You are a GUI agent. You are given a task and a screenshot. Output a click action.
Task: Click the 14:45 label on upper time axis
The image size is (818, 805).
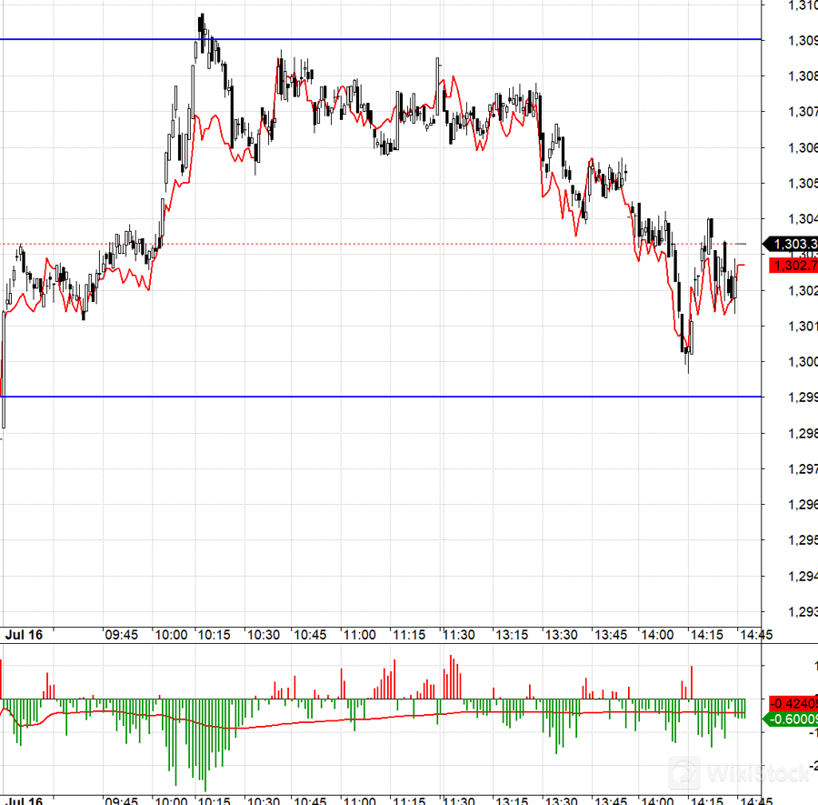(753, 634)
